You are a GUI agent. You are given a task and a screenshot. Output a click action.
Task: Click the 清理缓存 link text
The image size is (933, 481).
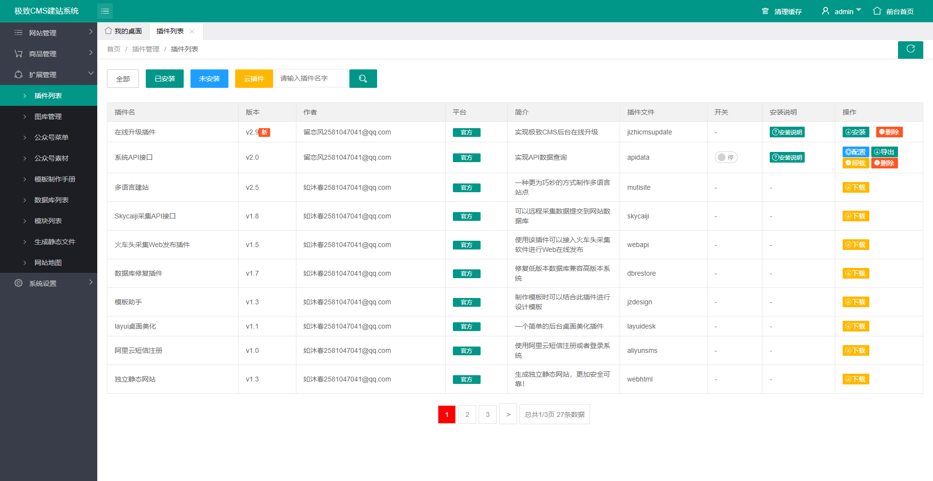[788, 12]
